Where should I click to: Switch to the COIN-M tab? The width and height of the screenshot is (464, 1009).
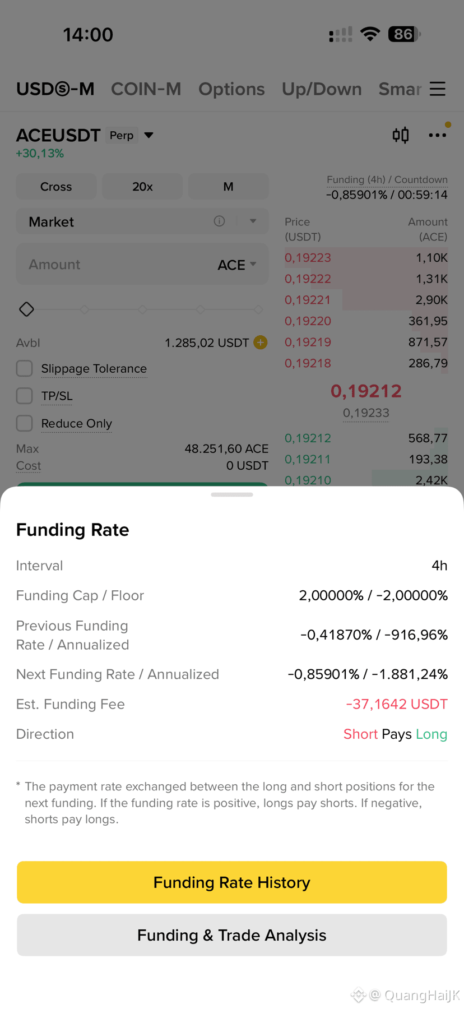146,89
